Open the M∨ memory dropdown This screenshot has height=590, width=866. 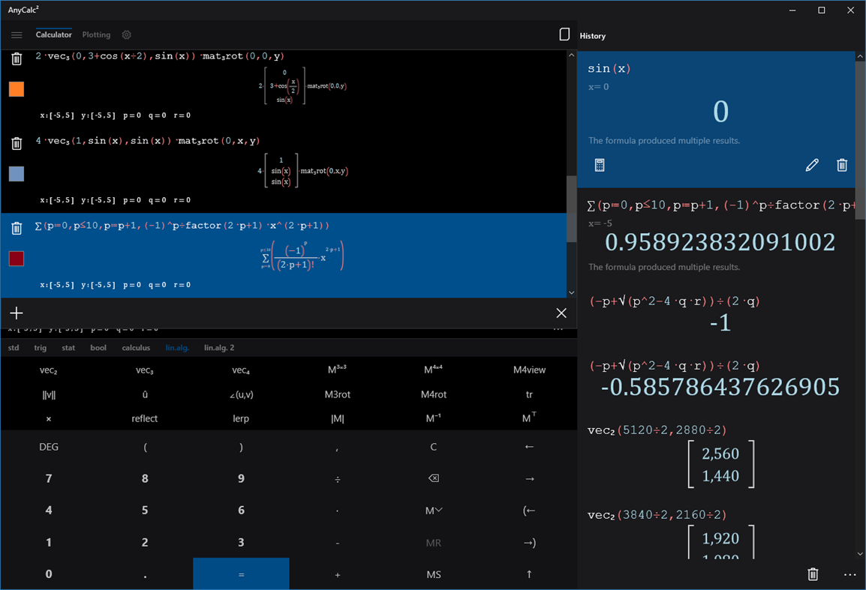[433, 511]
